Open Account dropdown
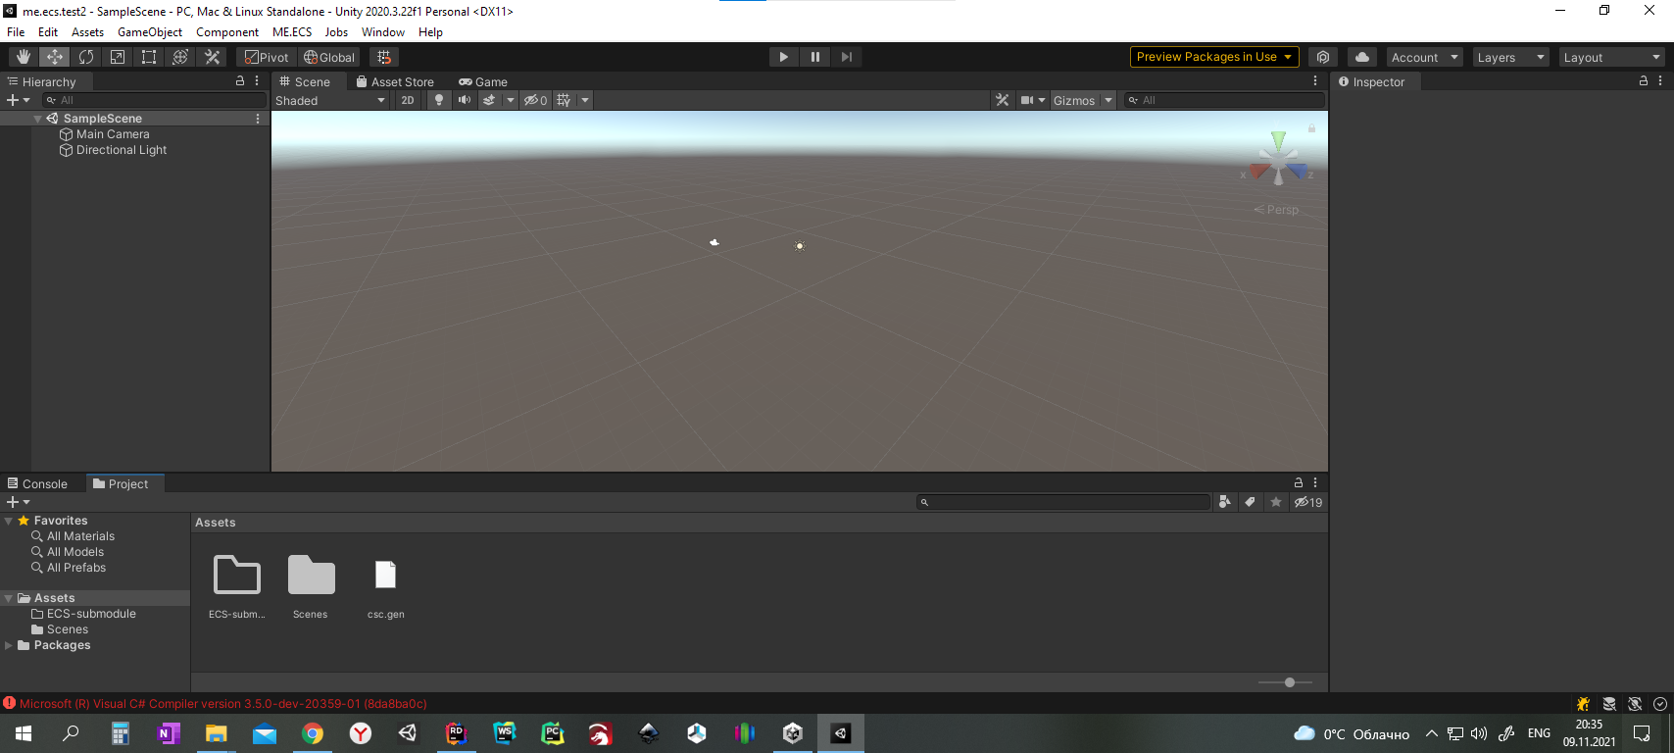This screenshot has width=1674, height=753. click(x=1424, y=57)
